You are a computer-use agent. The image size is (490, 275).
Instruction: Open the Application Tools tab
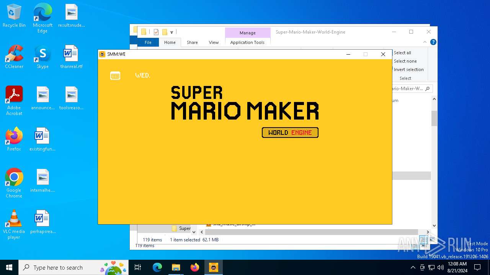pos(247,42)
